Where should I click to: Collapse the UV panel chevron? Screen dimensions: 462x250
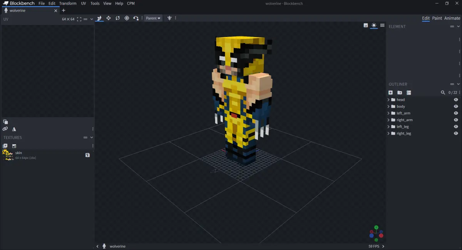coord(92,19)
